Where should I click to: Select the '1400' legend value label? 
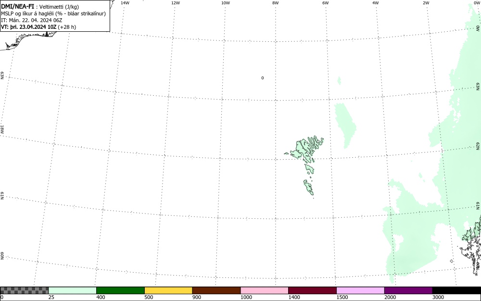(294, 297)
